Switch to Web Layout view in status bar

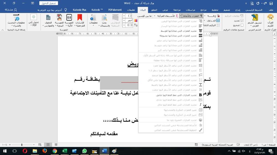click(40, 145)
